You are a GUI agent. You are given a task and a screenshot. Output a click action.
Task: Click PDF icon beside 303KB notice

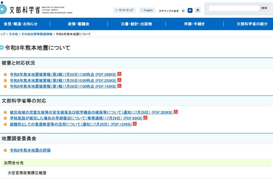click(x=176, y=111)
